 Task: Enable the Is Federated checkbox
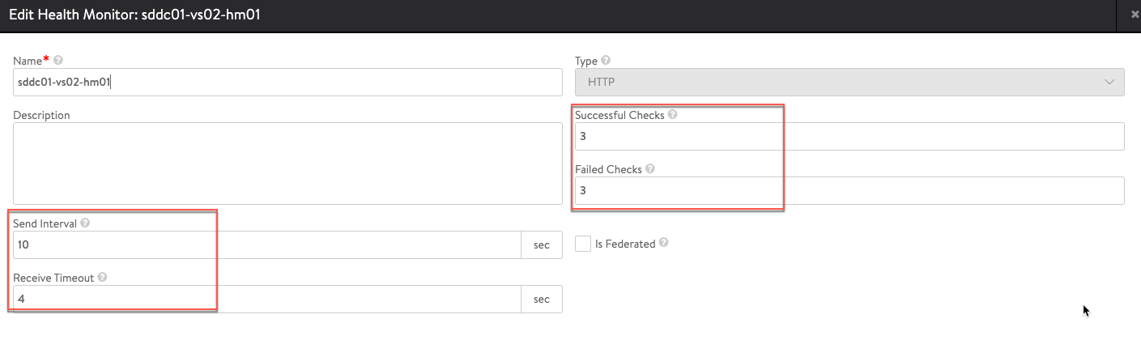(x=582, y=244)
